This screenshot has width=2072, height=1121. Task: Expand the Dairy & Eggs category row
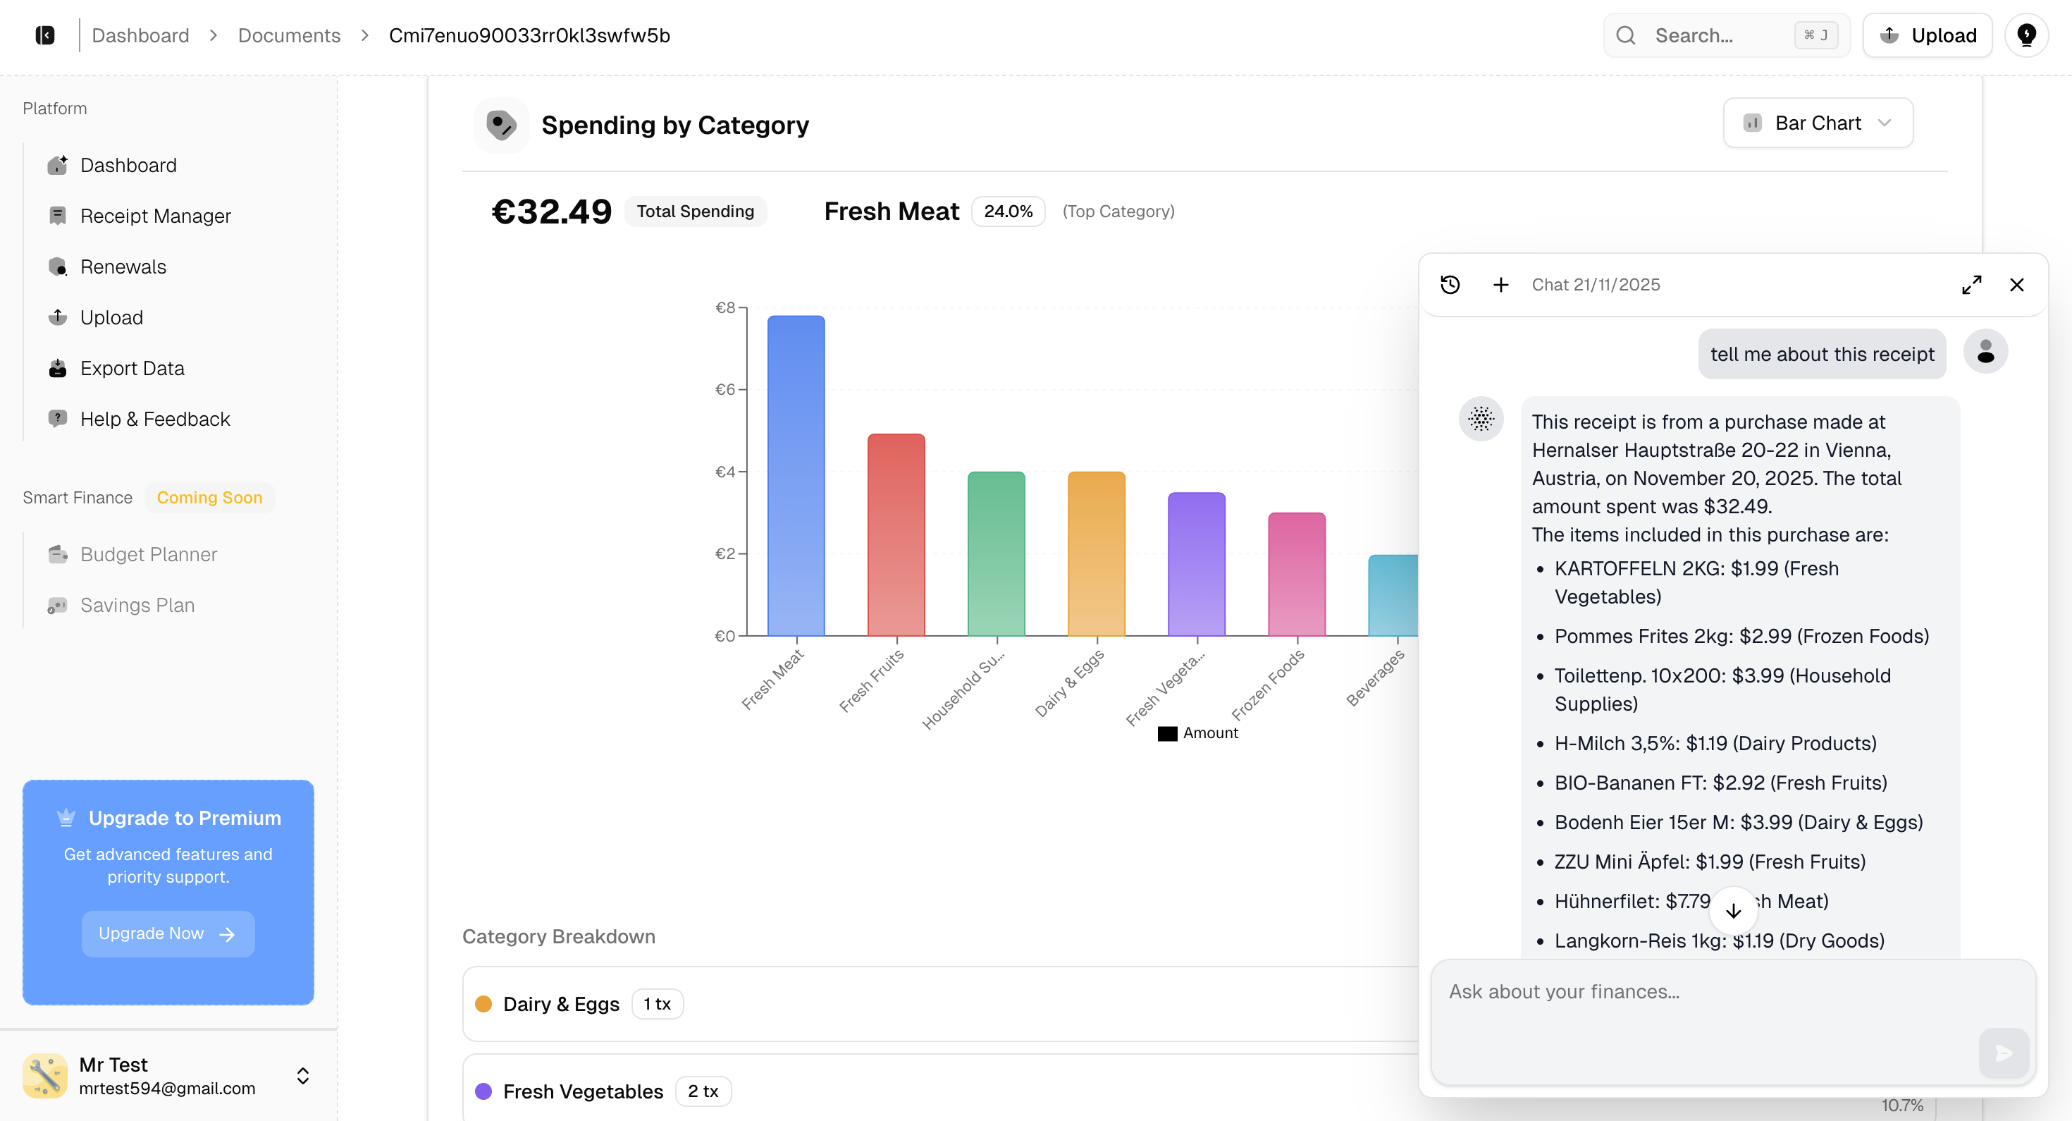point(562,1004)
